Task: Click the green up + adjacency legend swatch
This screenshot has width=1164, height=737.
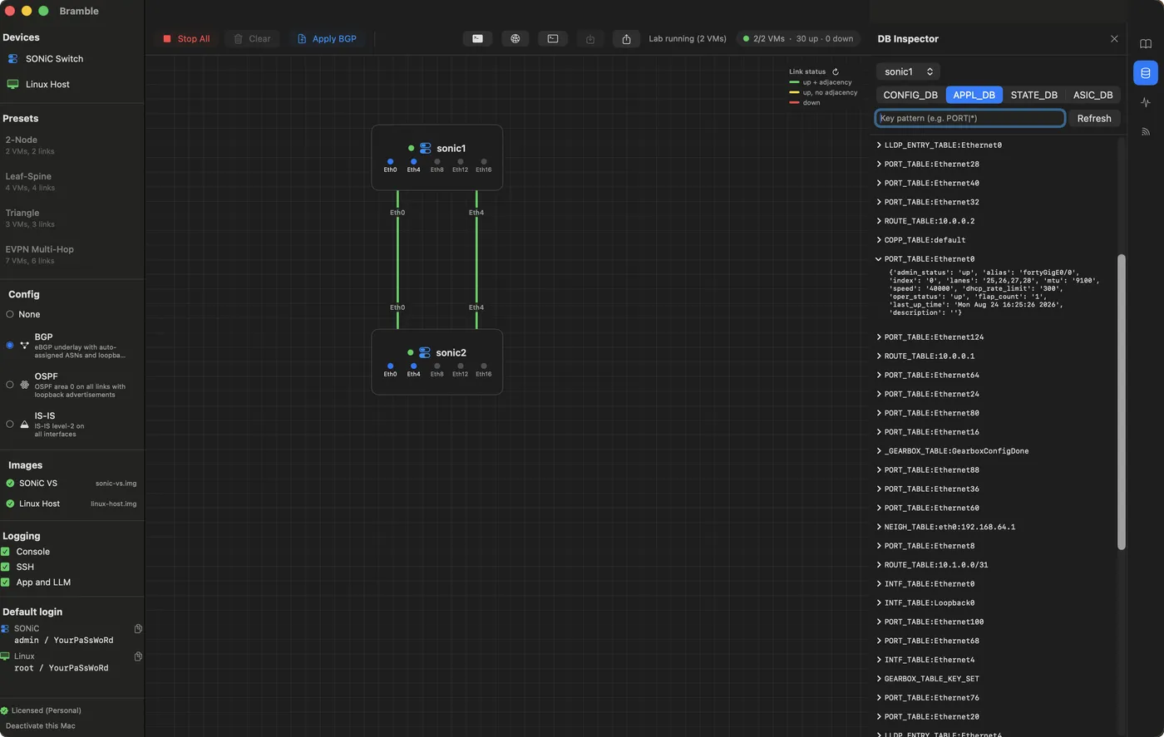Action: click(x=794, y=82)
